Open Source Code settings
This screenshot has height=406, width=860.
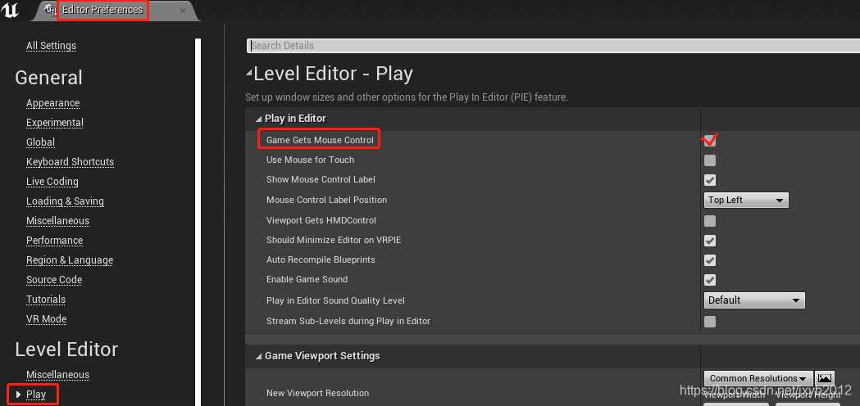(54, 280)
